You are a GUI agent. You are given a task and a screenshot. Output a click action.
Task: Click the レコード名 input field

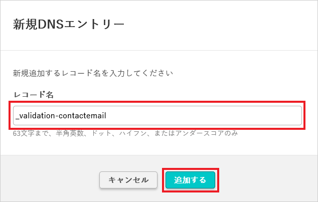[158, 116]
